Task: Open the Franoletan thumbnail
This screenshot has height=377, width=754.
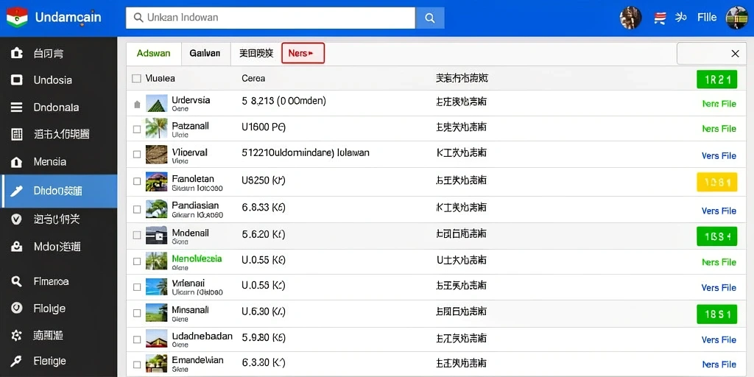Action: pos(156,181)
